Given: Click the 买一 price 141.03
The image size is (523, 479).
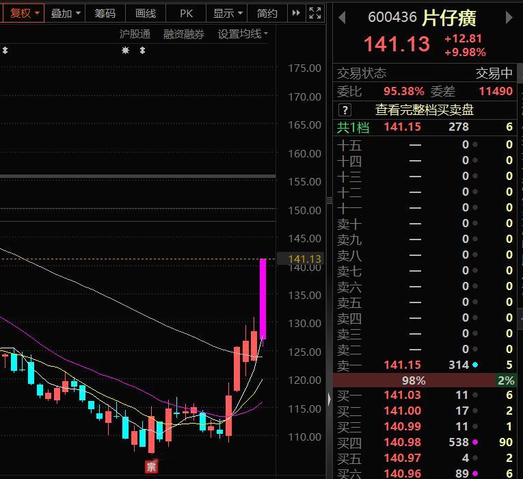Looking at the screenshot, I should pyautogui.click(x=402, y=396).
